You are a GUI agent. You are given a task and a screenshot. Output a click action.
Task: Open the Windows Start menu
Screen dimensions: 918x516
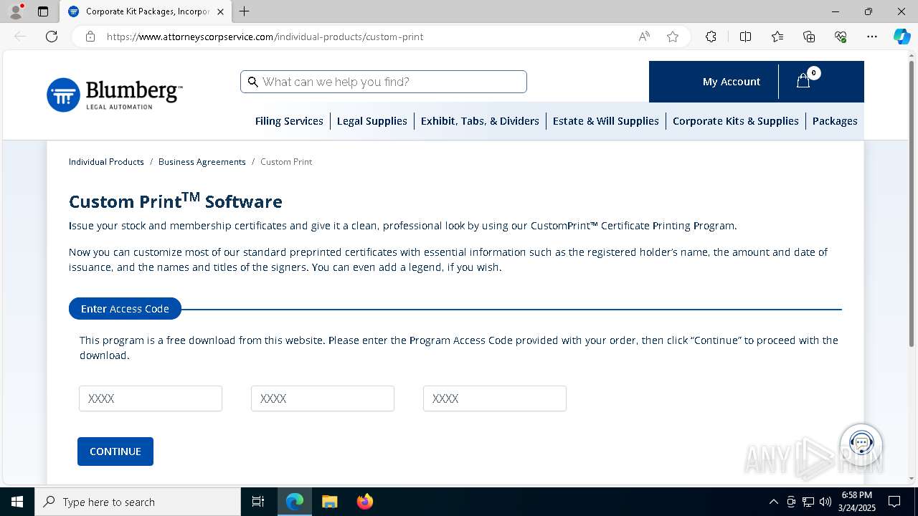pos(17,502)
